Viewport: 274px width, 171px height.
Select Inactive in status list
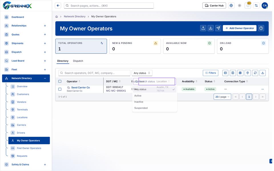[x=154, y=102]
